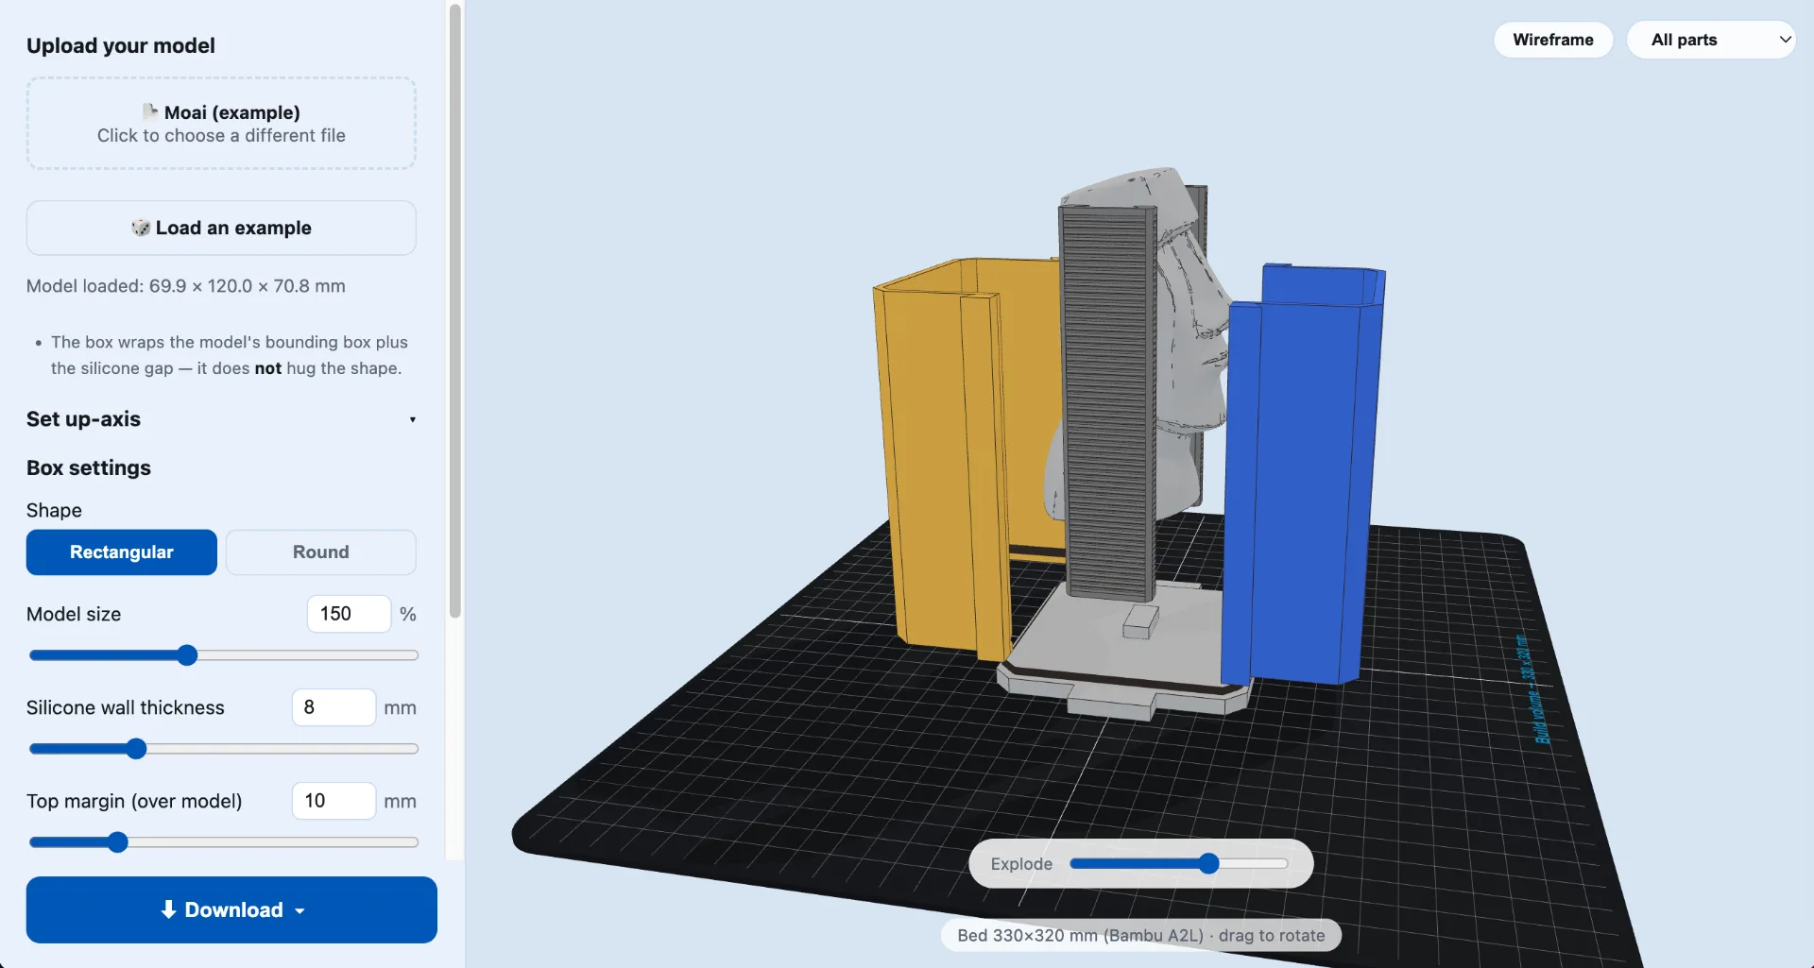Click the Silicone wall thickness slider handle
This screenshot has width=1814, height=968.
coord(136,749)
